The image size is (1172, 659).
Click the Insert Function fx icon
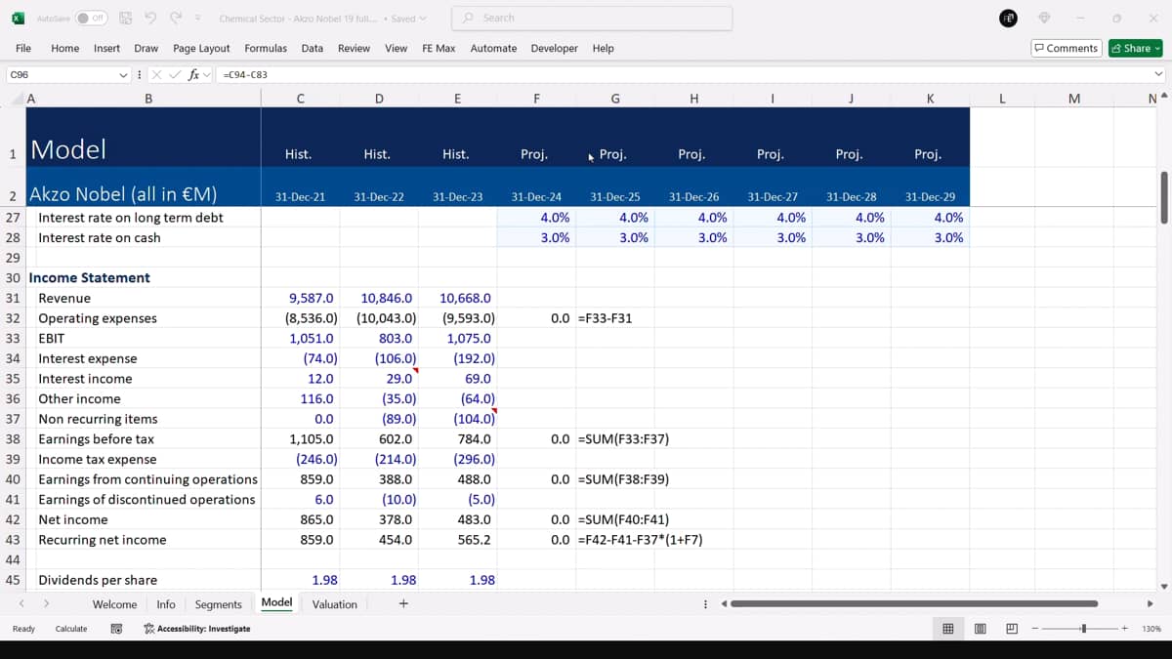[193, 74]
